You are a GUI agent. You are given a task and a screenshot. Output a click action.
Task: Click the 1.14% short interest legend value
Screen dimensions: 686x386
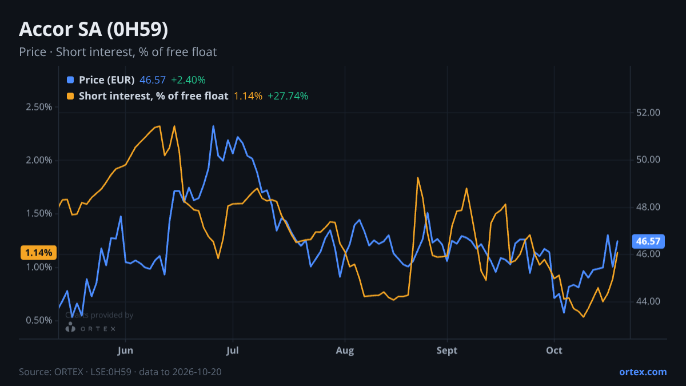tap(248, 96)
